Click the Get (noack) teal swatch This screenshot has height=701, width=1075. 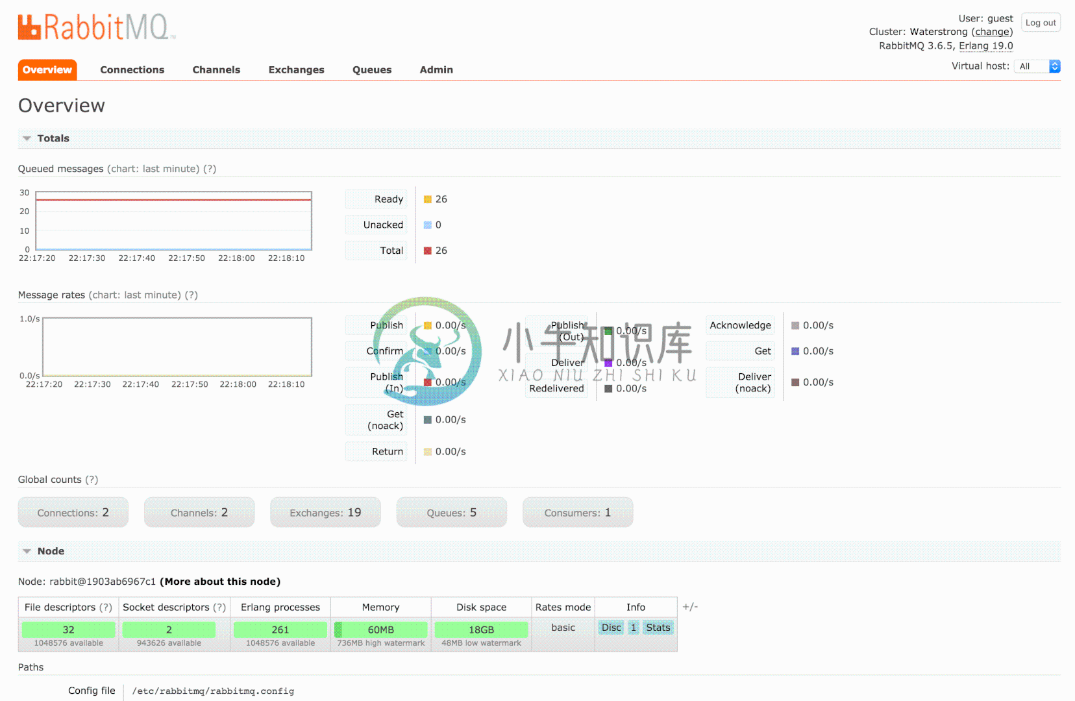(x=428, y=420)
